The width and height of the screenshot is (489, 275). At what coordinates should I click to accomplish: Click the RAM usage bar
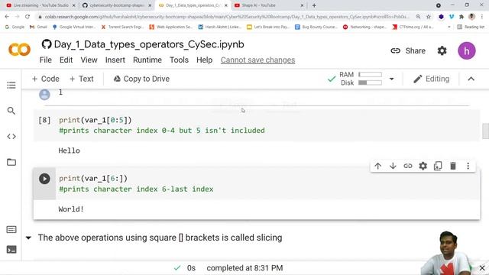coord(370,75)
